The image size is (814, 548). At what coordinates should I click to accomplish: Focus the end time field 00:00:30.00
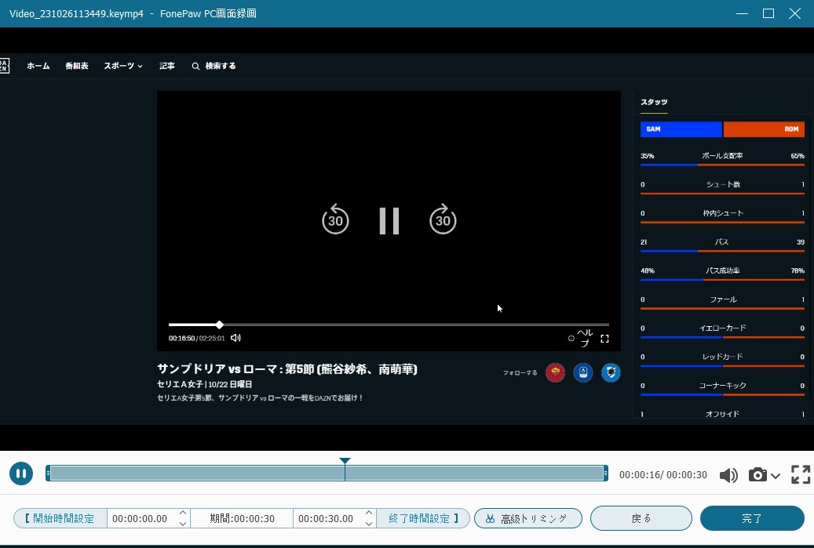326,518
